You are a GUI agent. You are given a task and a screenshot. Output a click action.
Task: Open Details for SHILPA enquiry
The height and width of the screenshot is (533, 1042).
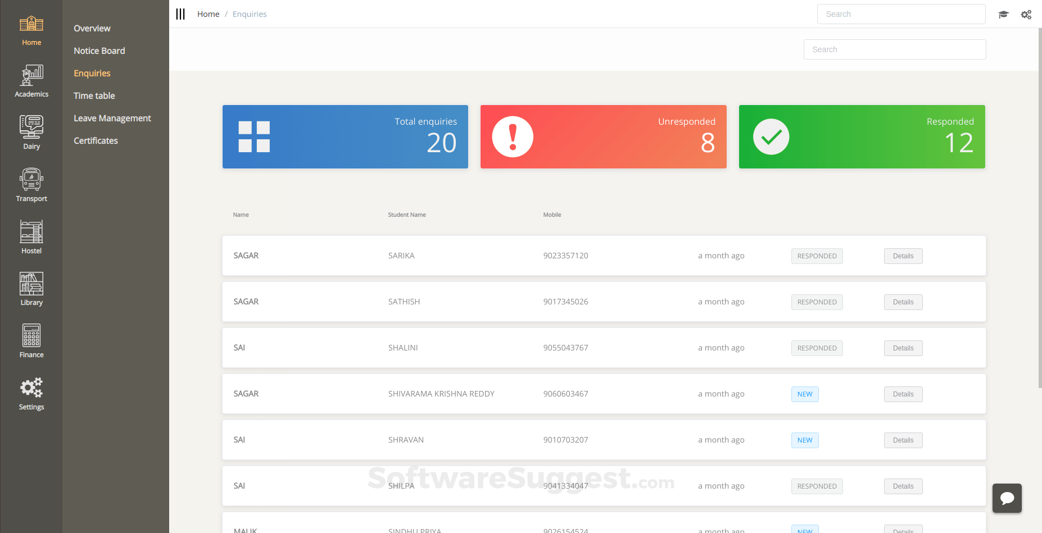click(903, 486)
